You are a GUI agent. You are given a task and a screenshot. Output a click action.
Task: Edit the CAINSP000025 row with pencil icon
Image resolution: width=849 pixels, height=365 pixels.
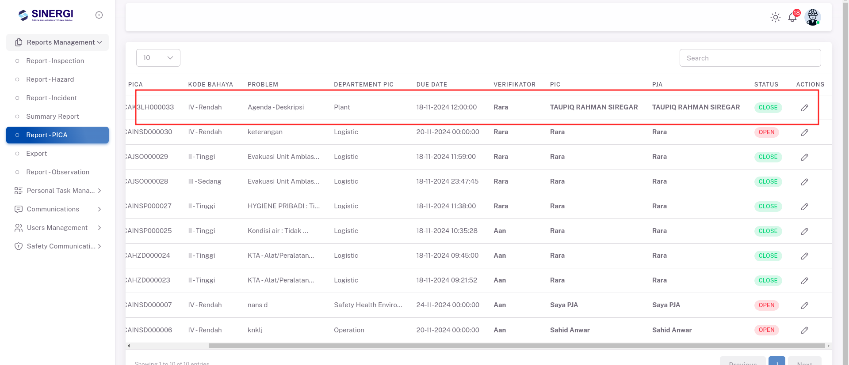click(x=804, y=231)
